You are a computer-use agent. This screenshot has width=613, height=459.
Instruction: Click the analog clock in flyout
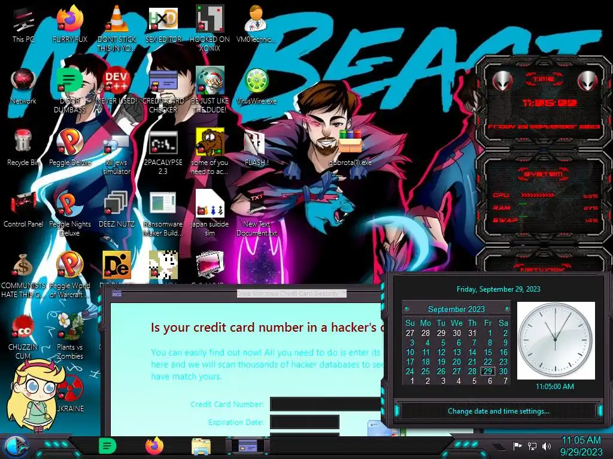click(x=556, y=340)
